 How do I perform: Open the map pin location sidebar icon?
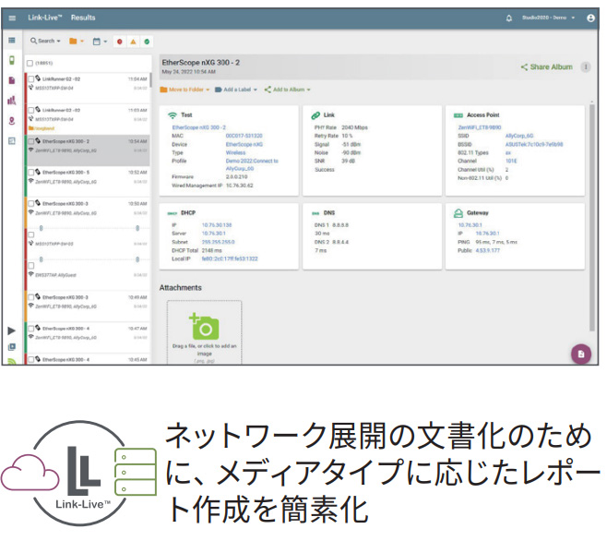[x=12, y=121]
